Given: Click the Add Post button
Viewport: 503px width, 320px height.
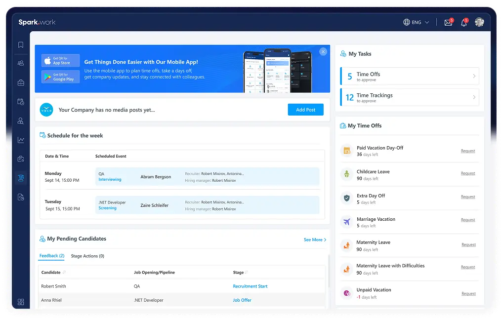Looking at the screenshot, I should pyautogui.click(x=305, y=110).
